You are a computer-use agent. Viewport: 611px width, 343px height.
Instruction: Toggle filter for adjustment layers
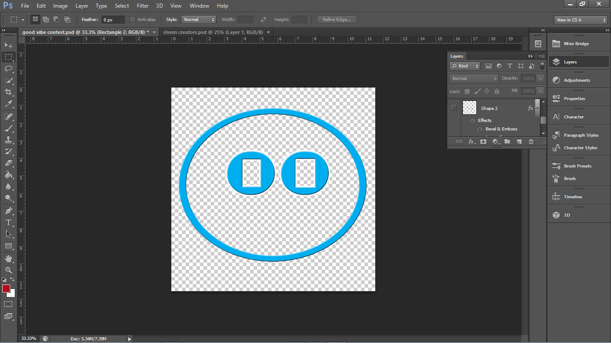(499, 66)
